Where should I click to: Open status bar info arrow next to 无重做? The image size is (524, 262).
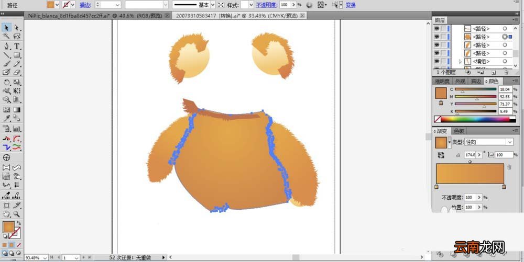pos(163,257)
